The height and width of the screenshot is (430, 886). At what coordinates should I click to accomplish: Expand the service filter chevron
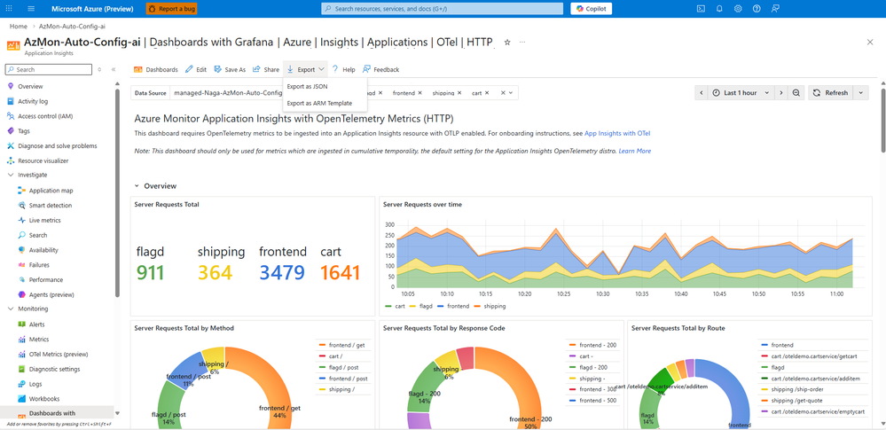510,93
